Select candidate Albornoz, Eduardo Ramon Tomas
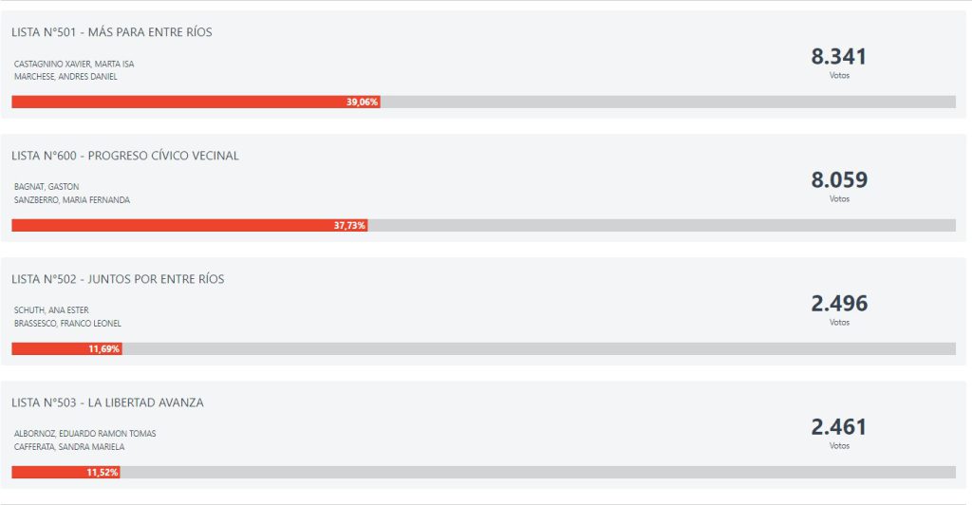Screen dimensions: 972x505 (x=84, y=433)
